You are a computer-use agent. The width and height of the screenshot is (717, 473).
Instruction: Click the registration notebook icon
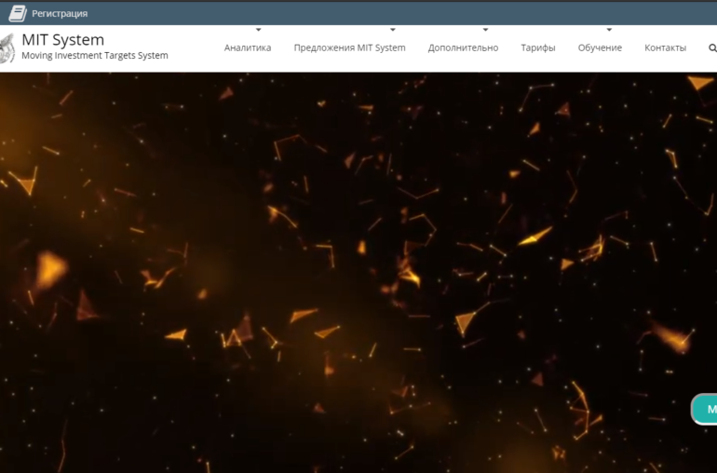(x=17, y=13)
